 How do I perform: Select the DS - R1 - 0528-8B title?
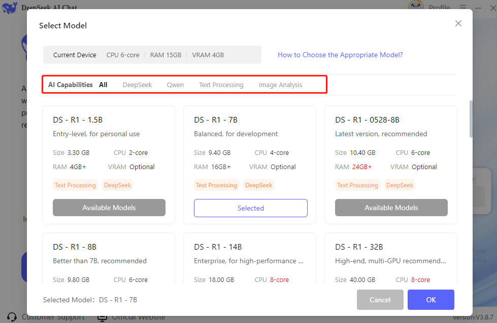point(367,120)
